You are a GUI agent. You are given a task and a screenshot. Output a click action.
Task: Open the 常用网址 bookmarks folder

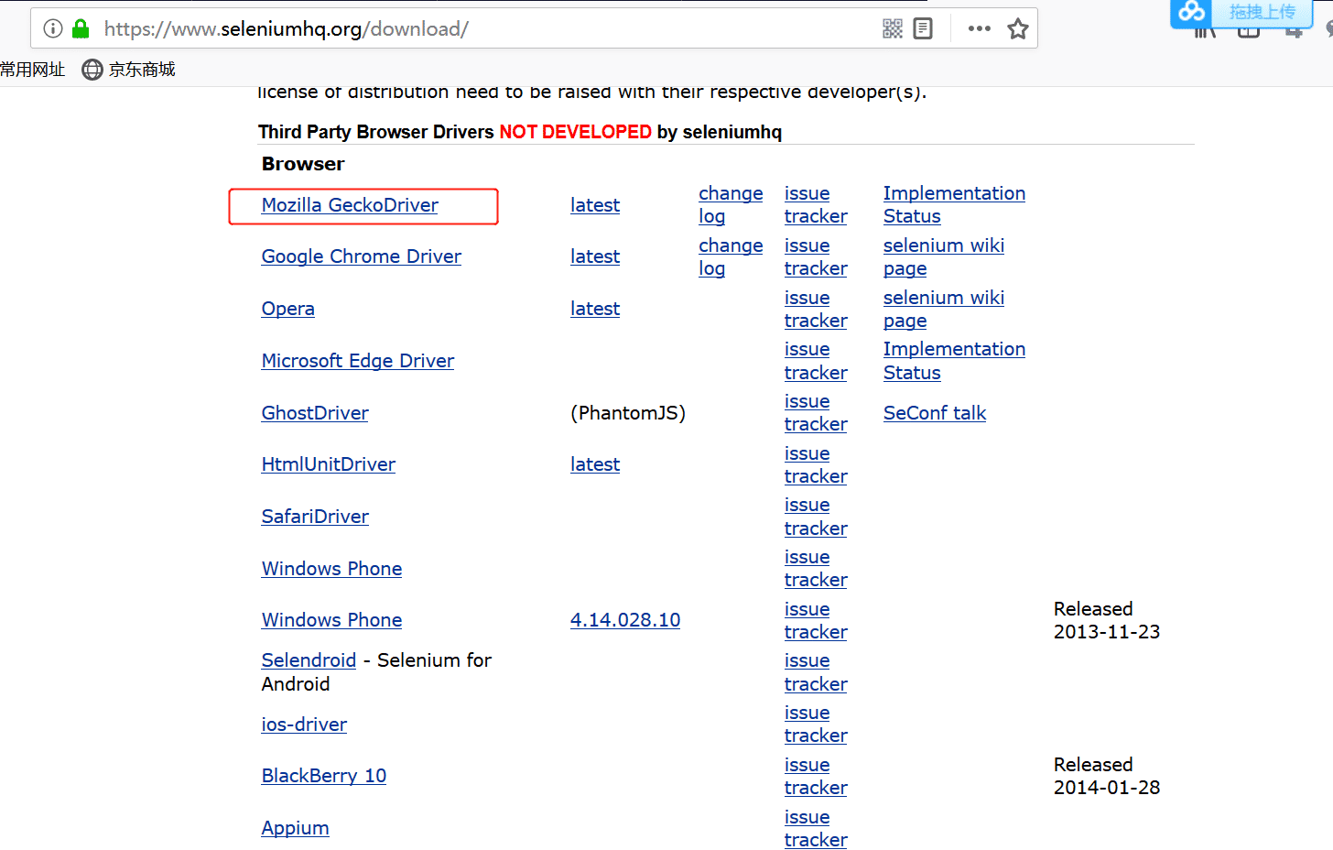33,70
